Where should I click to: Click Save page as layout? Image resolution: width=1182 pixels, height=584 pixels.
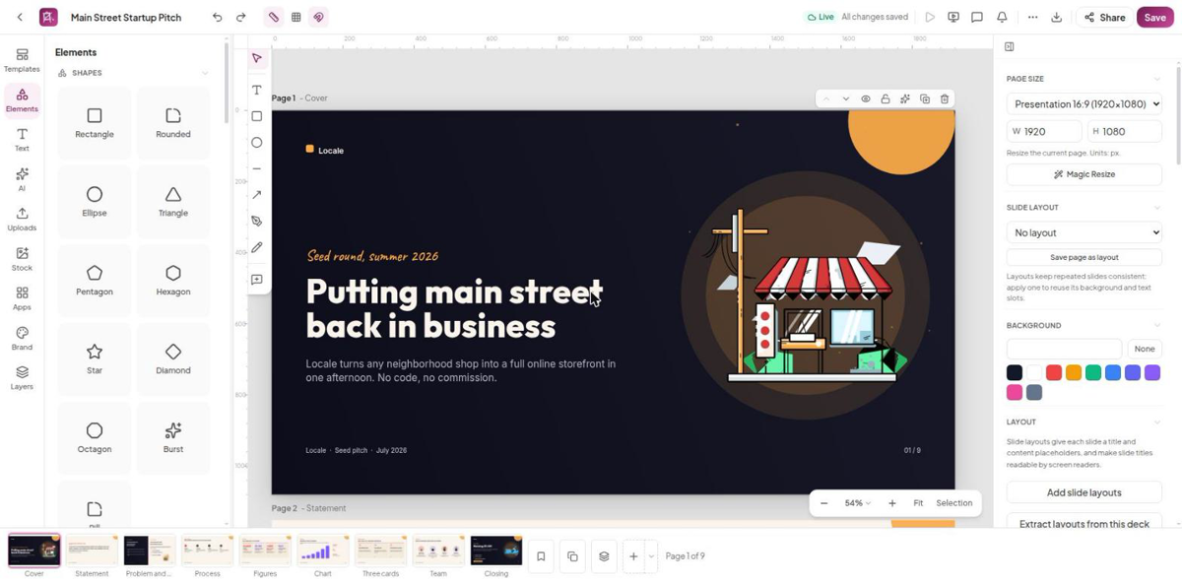pyautogui.click(x=1084, y=257)
